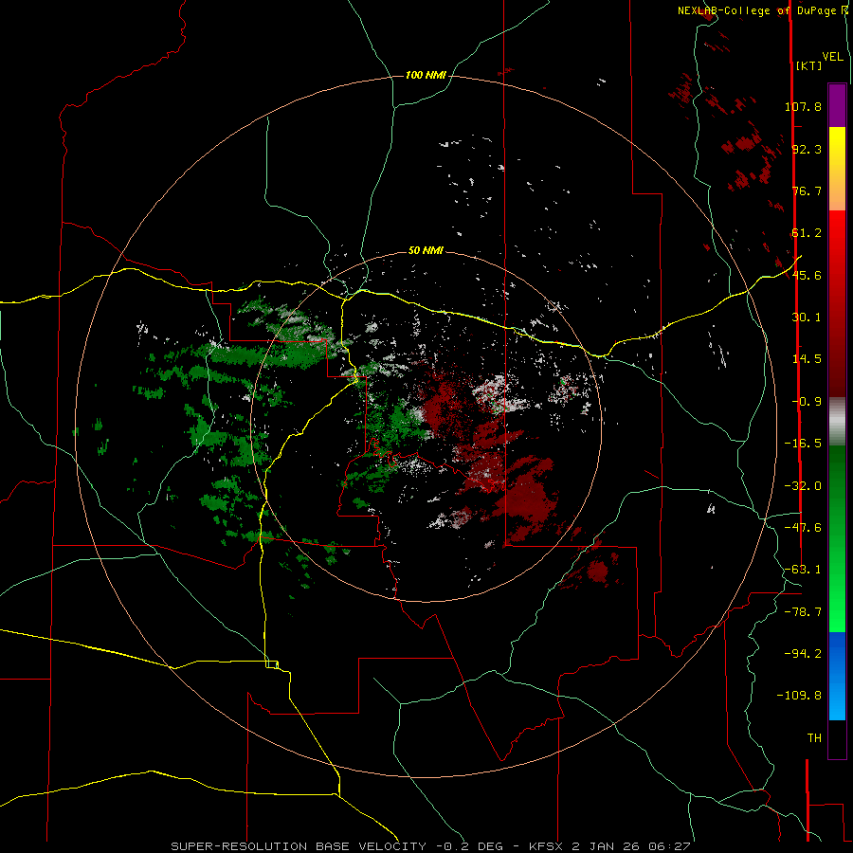This screenshot has height=853, width=853.
Task: Click the -94.2 legend value
Action: tap(803, 654)
